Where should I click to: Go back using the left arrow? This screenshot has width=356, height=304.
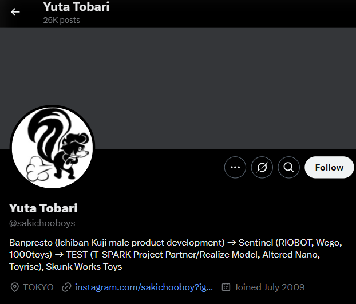pos(15,12)
